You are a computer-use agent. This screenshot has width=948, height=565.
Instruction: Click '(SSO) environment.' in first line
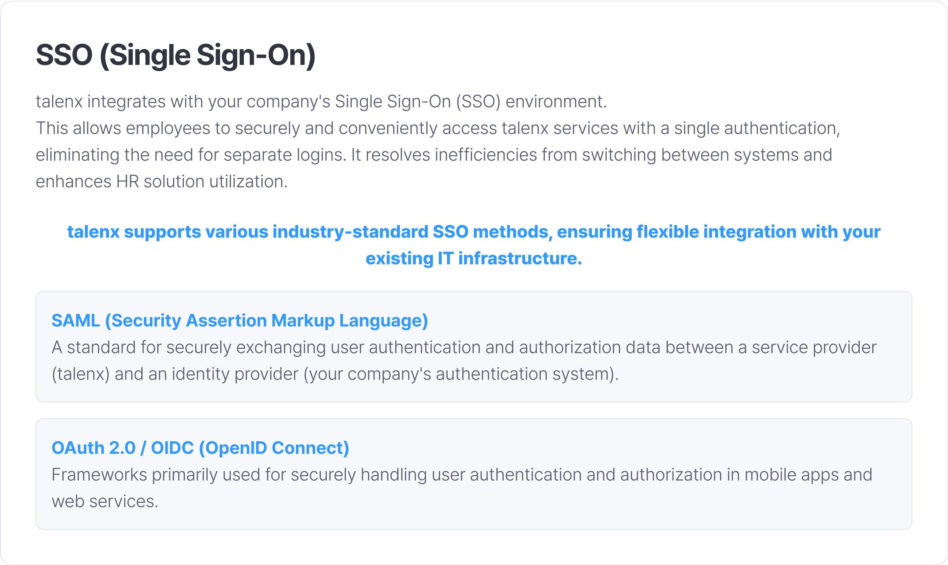pos(531,102)
